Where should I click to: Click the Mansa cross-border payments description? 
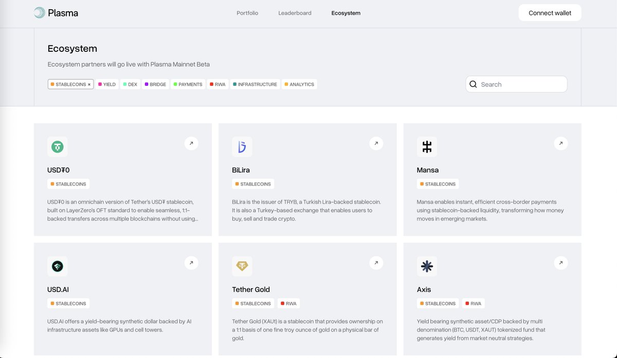(491, 210)
